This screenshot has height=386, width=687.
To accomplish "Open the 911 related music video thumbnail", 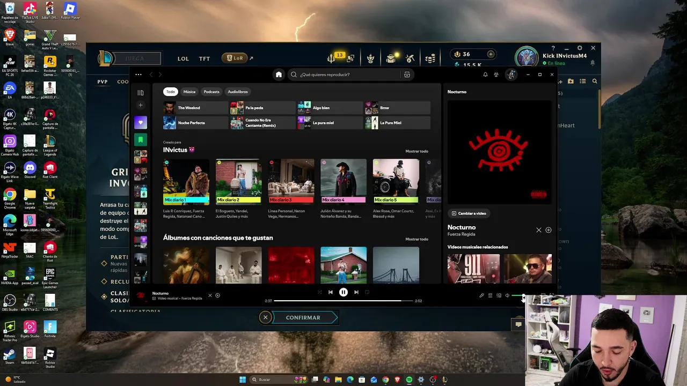I will pyautogui.click(x=473, y=269).
